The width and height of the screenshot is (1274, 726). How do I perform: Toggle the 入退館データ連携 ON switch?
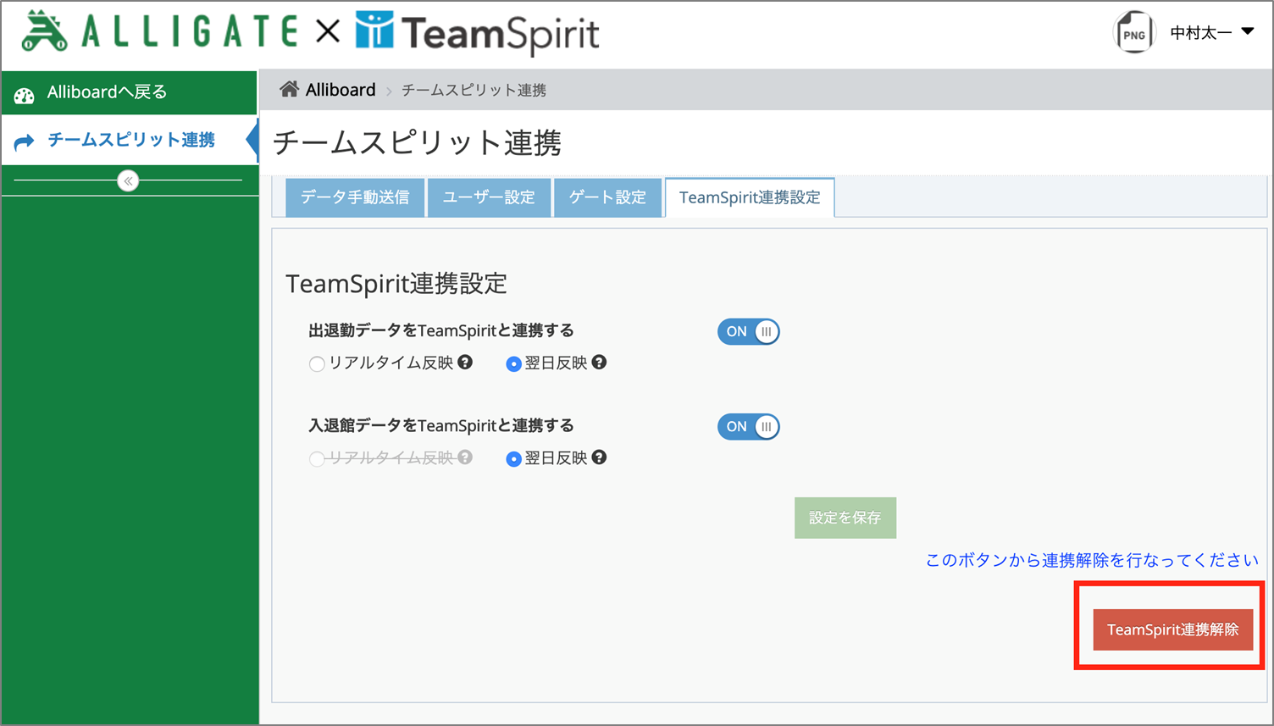pyautogui.click(x=748, y=427)
